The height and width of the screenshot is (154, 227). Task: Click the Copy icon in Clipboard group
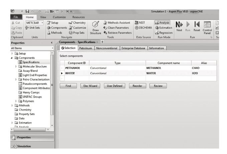click(x=13, y=28)
